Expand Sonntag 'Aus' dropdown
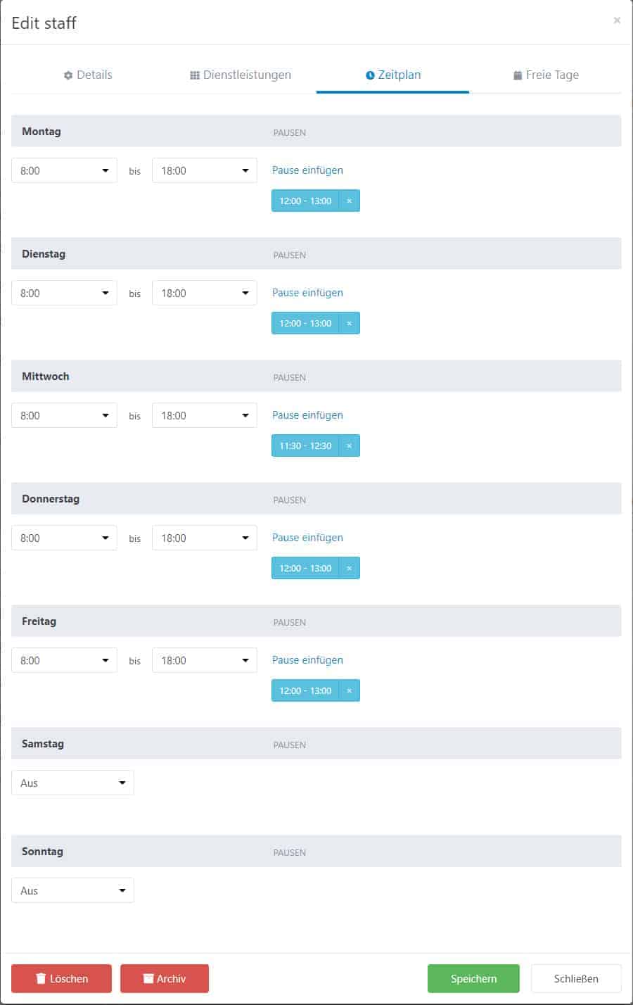The height and width of the screenshot is (1005, 633). pyautogui.click(x=72, y=890)
